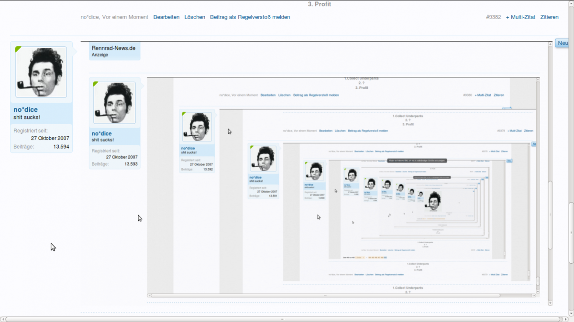Click Löschen to delete the post
Viewport: 574px width, 322px height.
tap(195, 17)
